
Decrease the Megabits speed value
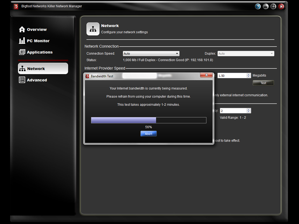tap(248, 77)
